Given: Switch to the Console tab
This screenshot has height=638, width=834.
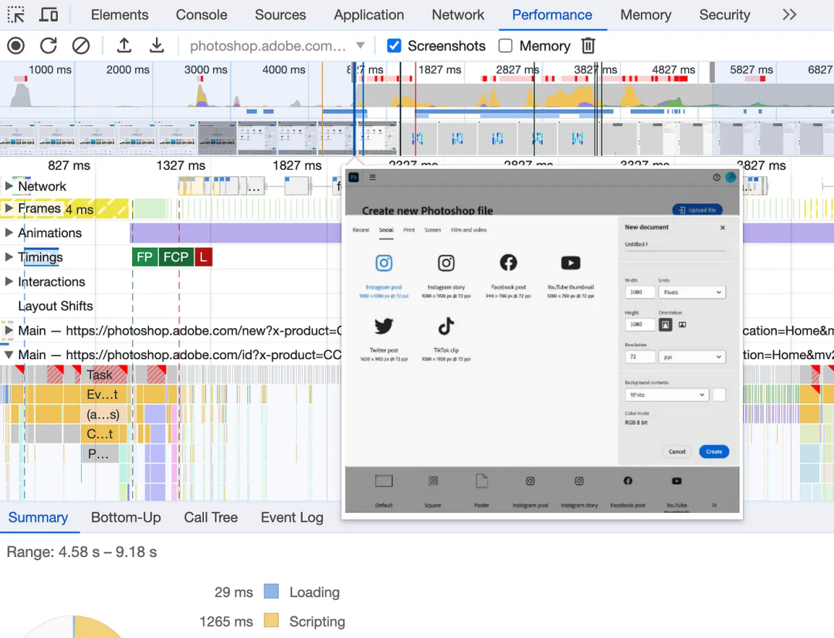Looking at the screenshot, I should (x=202, y=15).
